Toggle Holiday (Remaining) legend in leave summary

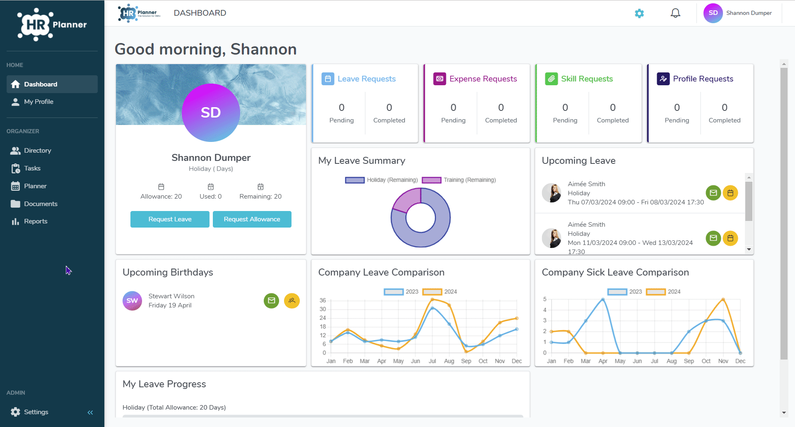coord(381,180)
